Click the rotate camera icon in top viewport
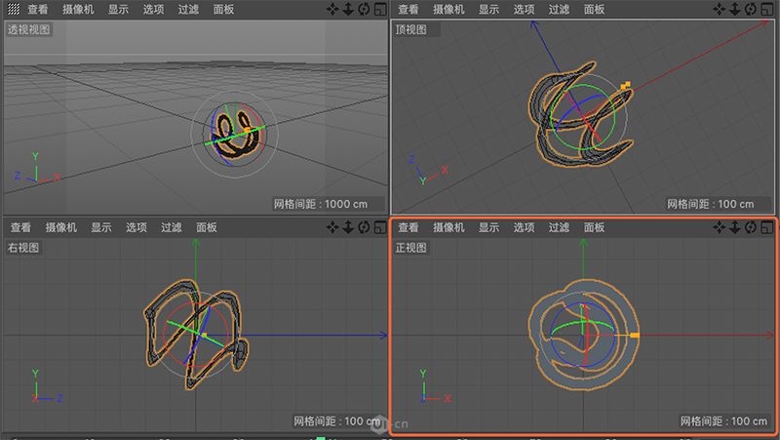This screenshot has height=440, width=780. click(x=751, y=9)
